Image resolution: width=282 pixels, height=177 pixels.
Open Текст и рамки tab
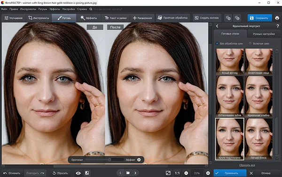(x=116, y=18)
